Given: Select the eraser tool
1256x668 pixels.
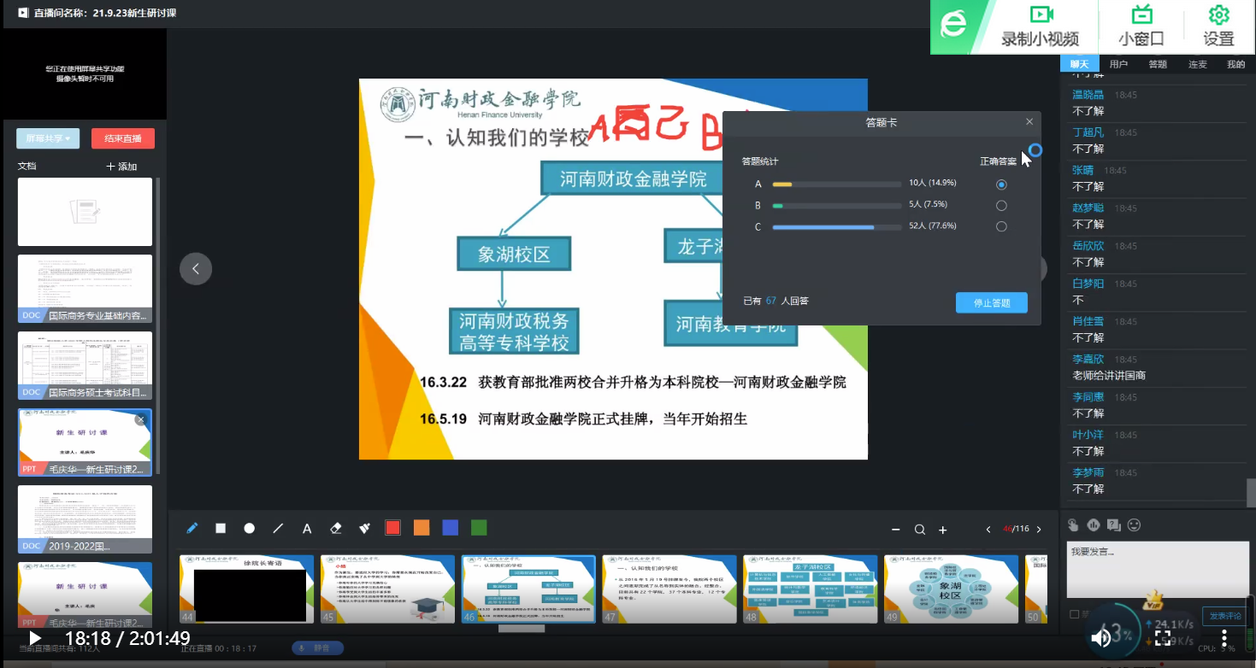Looking at the screenshot, I should (336, 529).
